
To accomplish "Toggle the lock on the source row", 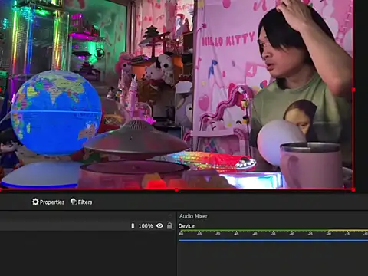I will (x=169, y=225).
